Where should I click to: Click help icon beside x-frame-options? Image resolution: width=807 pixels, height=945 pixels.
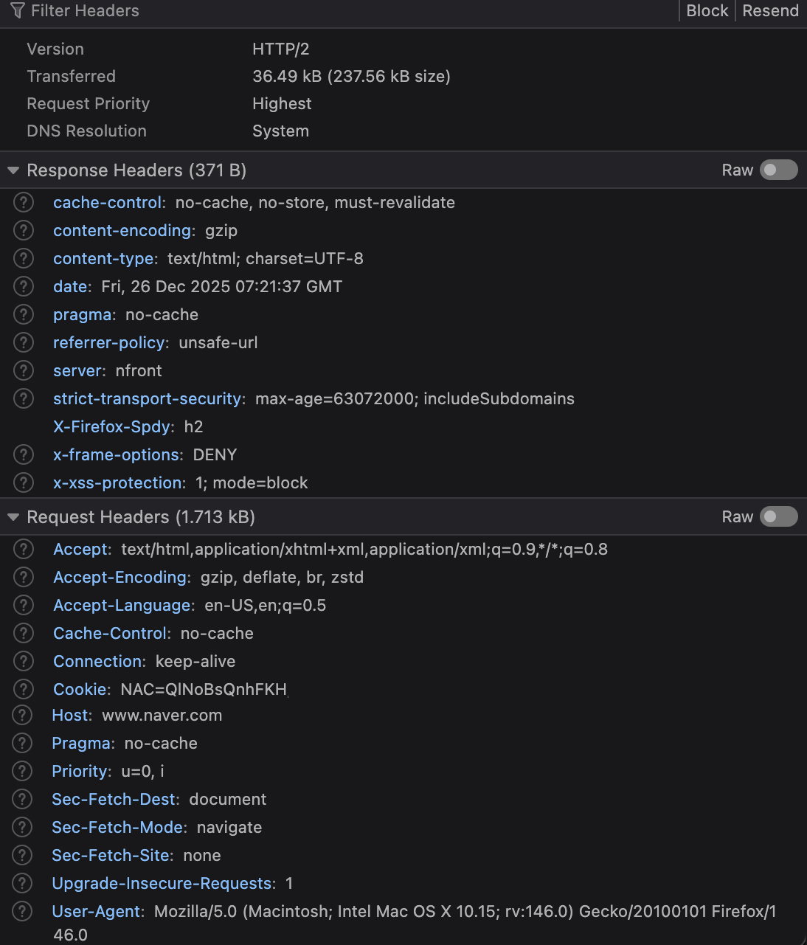click(x=24, y=454)
